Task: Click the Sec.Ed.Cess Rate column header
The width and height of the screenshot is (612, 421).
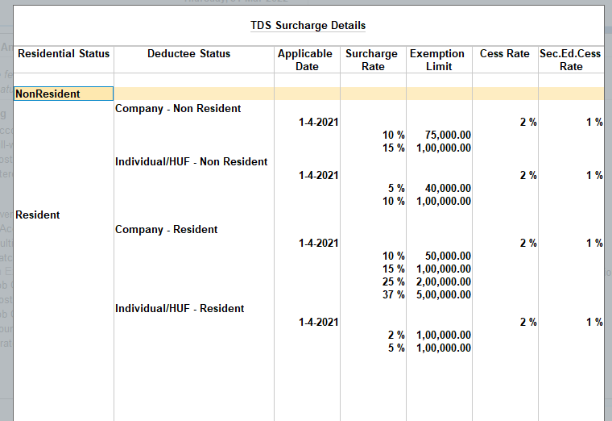Action: (x=570, y=60)
